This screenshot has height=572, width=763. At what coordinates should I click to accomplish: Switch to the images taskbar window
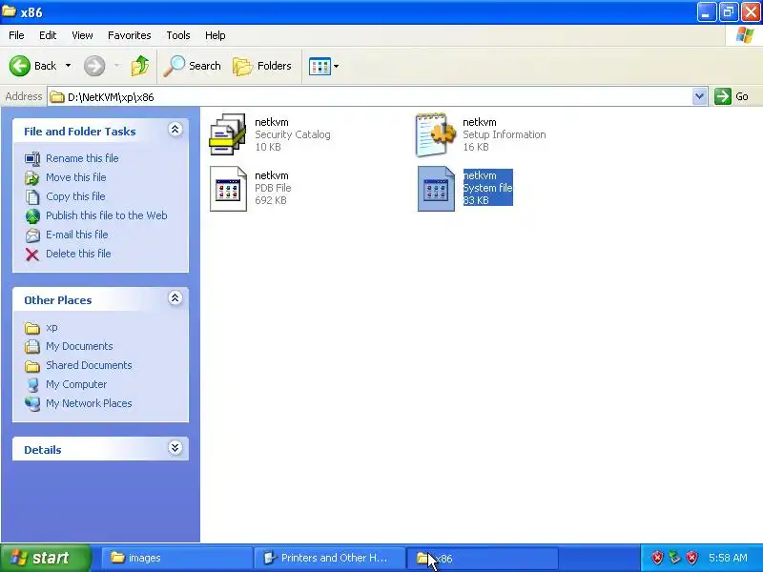tap(176, 558)
